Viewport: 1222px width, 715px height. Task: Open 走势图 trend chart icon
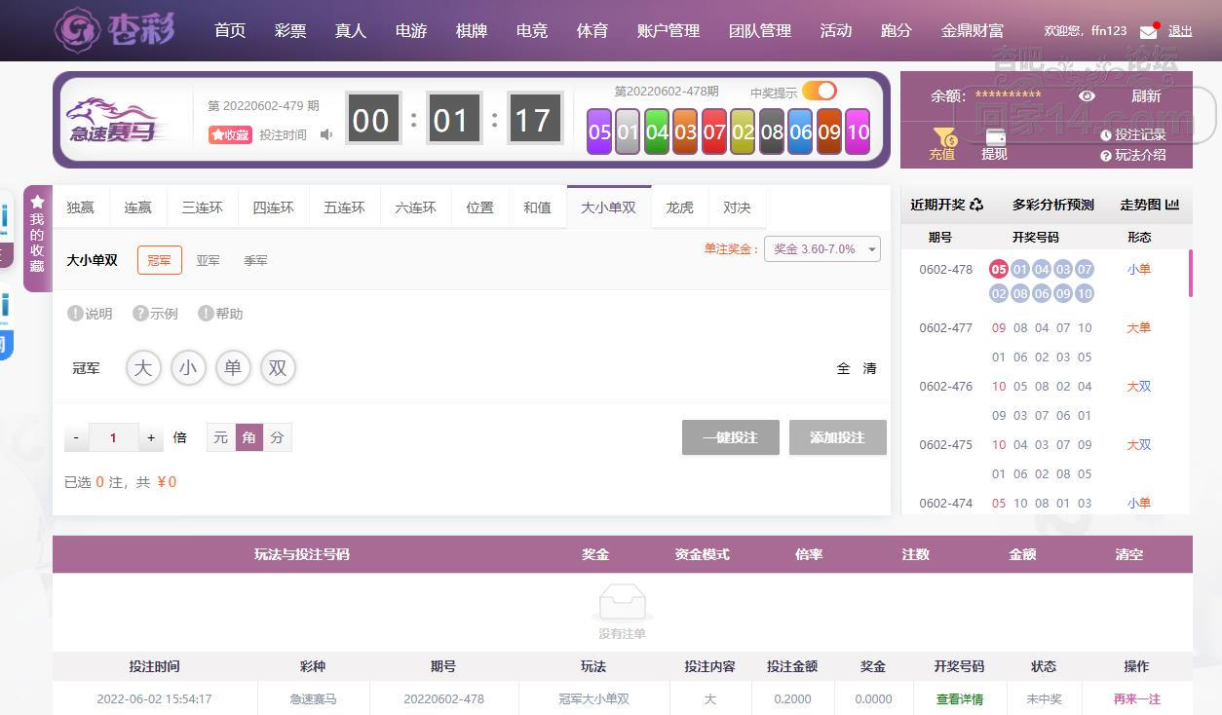pyautogui.click(x=1171, y=205)
